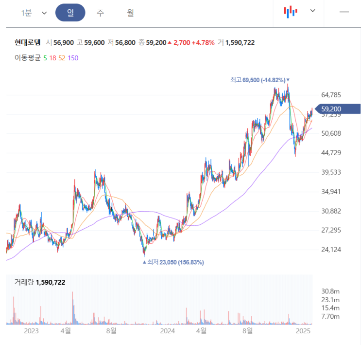Select the purple 150-day moving average
The width and height of the screenshot is (361, 345).
coord(73,58)
